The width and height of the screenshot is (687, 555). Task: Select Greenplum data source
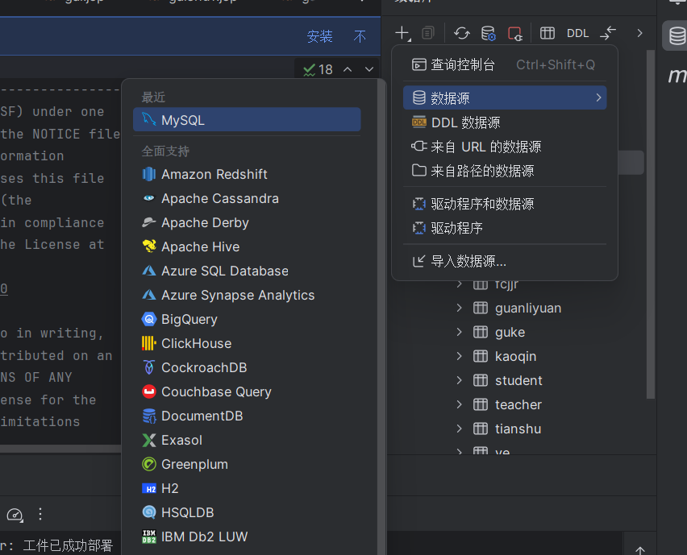247,464
